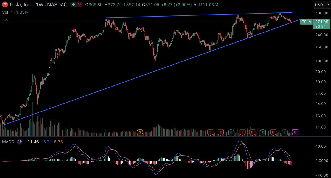Click the MACD indicator label

click(x=8, y=142)
